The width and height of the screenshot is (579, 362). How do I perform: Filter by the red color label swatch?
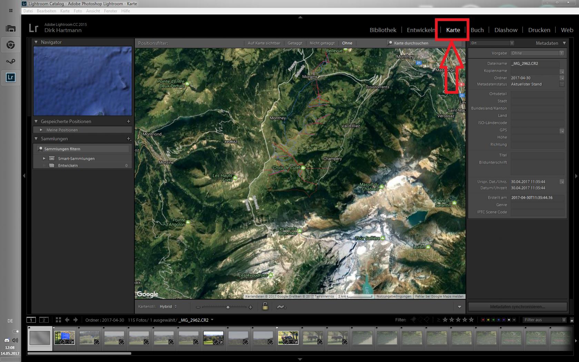[483, 320]
